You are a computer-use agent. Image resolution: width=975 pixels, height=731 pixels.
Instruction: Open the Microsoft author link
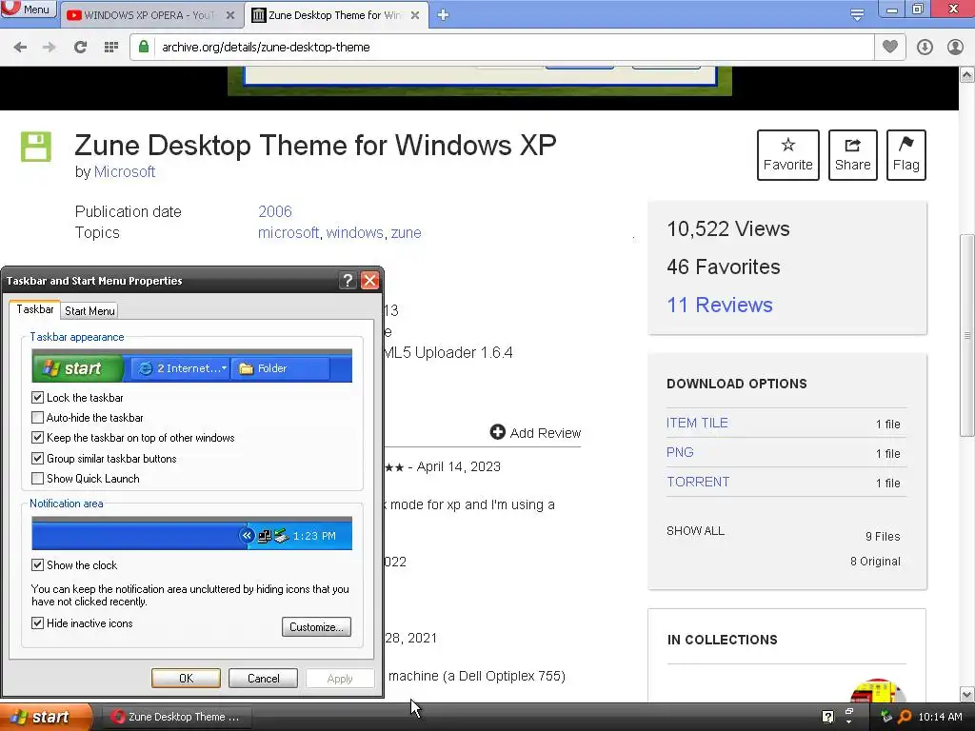coord(125,171)
